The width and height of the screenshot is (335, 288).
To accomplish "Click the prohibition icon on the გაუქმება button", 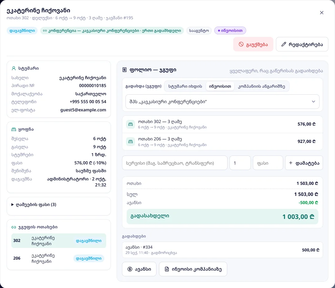I will [241, 44].
